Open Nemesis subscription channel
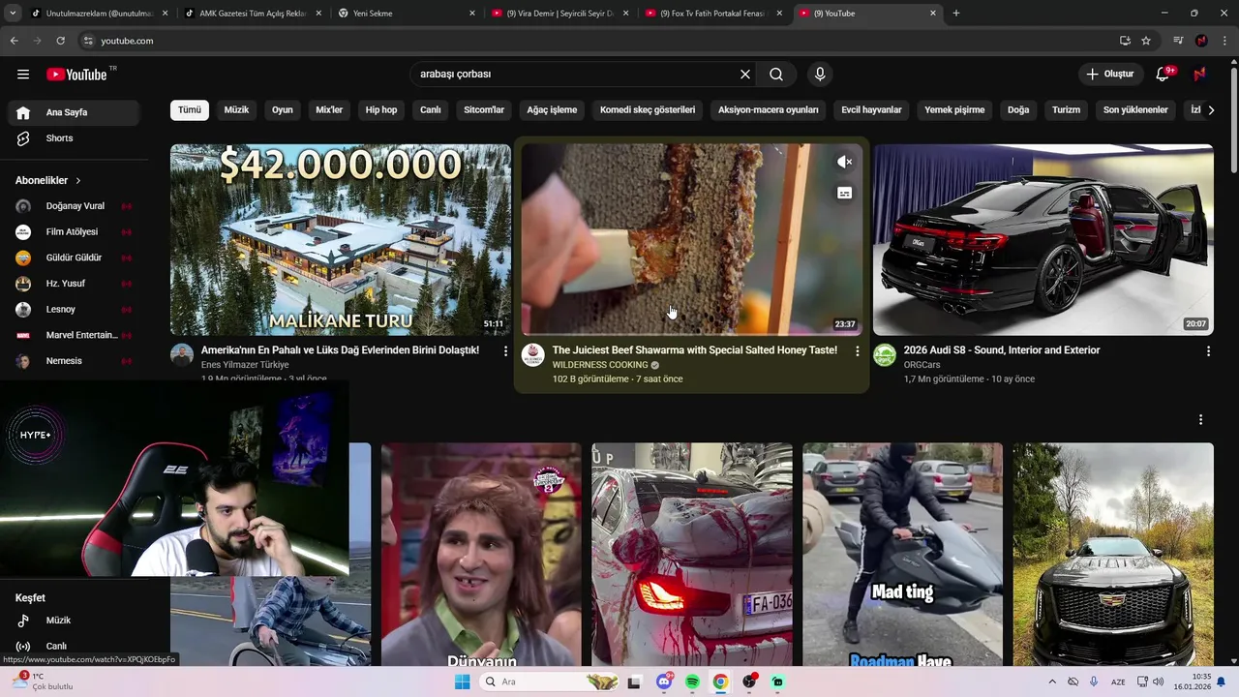Image resolution: width=1239 pixels, height=697 pixels. point(74,361)
